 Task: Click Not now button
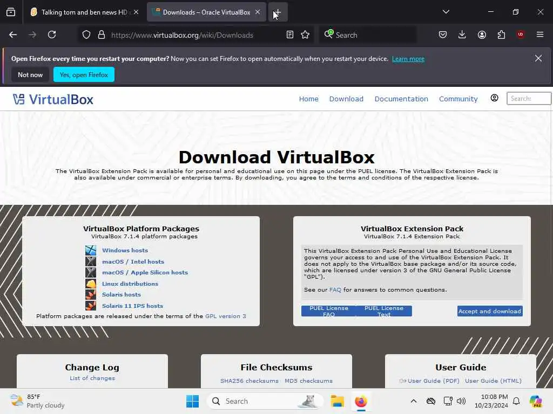pos(30,74)
